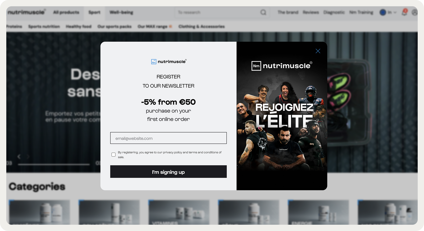Image resolution: width=424 pixels, height=231 pixels.
Task: Focus the email address input field
Action: click(168, 138)
